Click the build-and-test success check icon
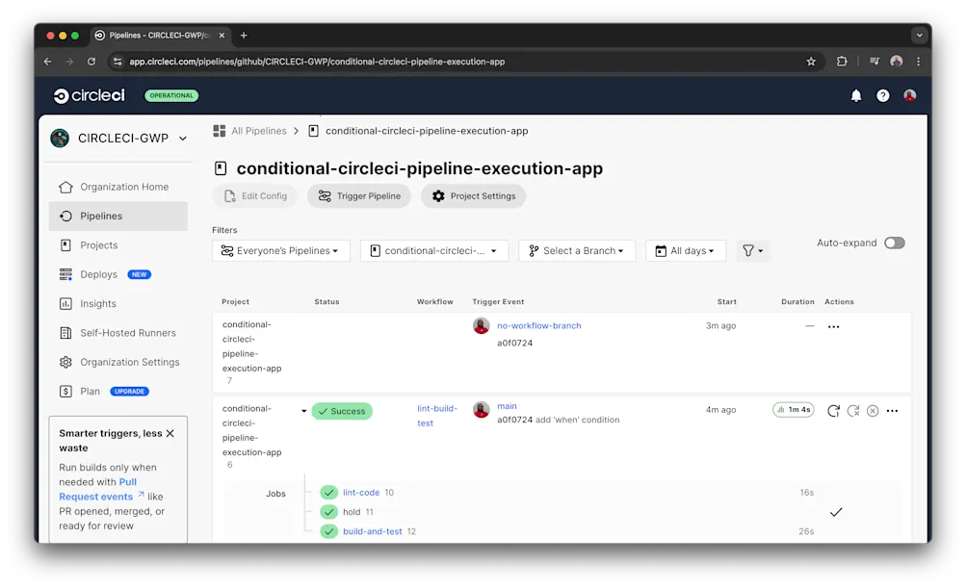 point(329,531)
